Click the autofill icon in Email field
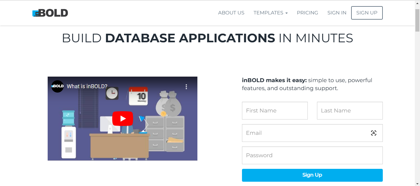 point(374,133)
